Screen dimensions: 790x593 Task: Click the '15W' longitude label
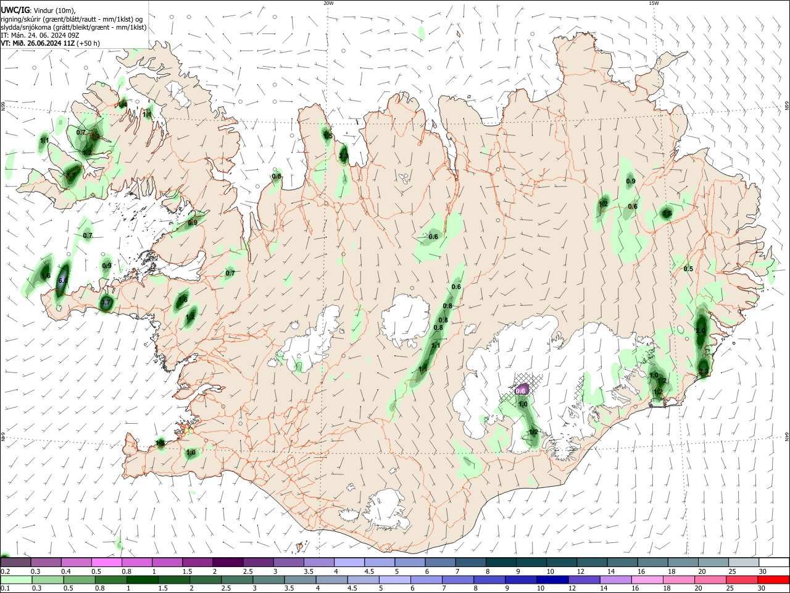pos(654,3)
